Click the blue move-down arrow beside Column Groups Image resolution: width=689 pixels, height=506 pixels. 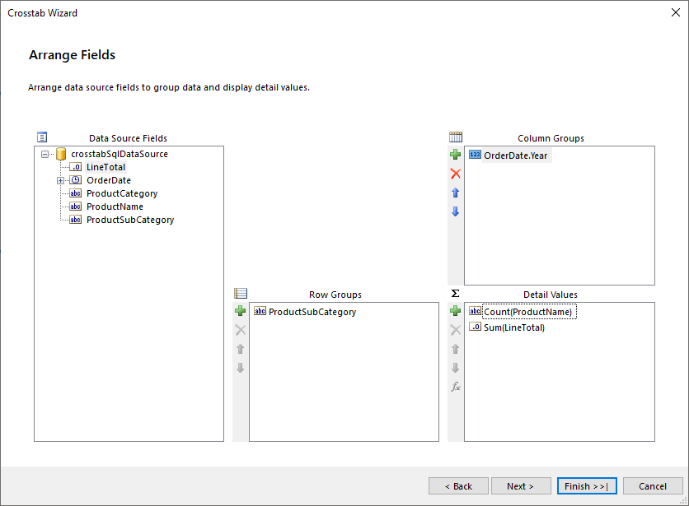click(x=455, y=211)
